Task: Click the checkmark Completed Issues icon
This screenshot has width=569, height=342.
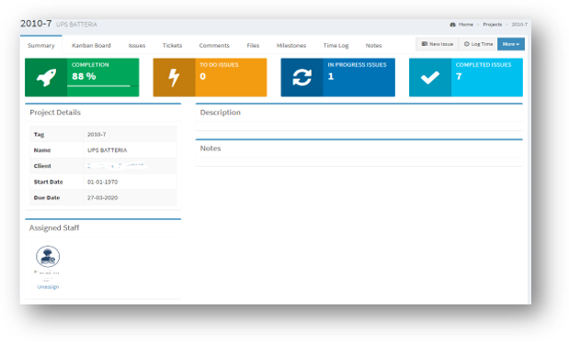Action: click(430, 77)
